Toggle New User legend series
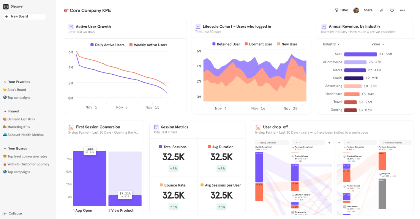This screenshot has height=219, width=420. pos(287,44)
